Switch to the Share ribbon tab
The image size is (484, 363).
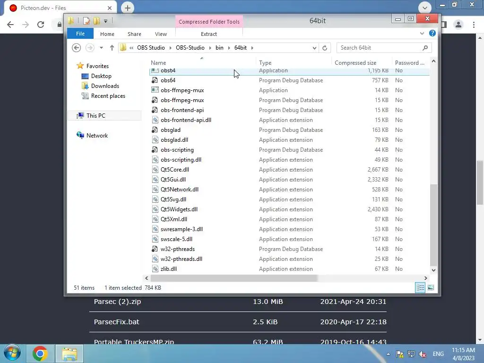[134, 34]
